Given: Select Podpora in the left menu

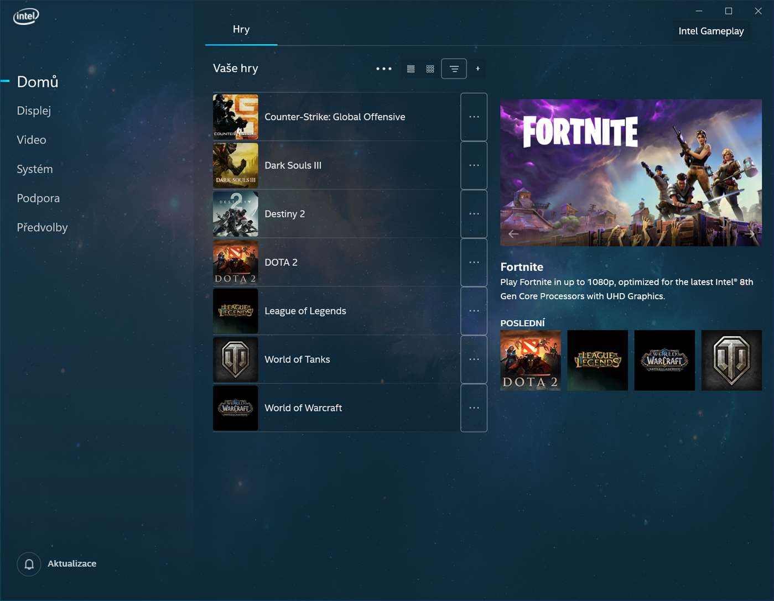Looking at the screenshot, I should pos(38,197).
